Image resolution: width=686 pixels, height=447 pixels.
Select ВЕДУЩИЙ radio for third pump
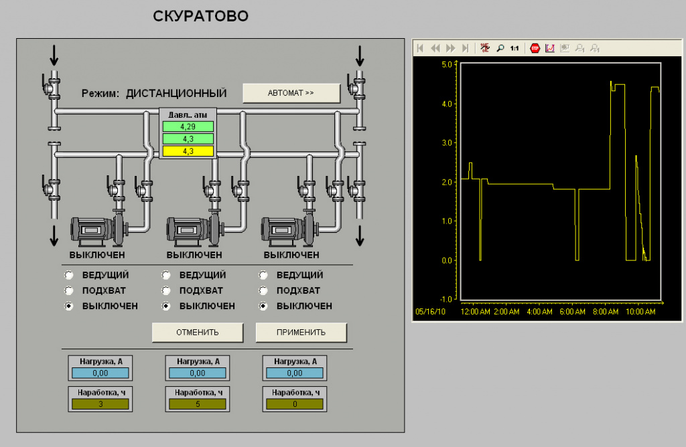[x=263, y=275]
